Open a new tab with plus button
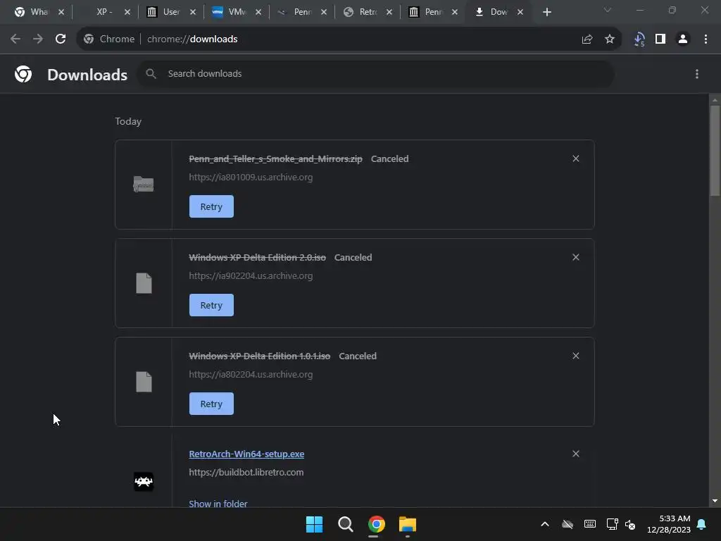The width and height of the screenshot is (721, 541). pos(546,12)
